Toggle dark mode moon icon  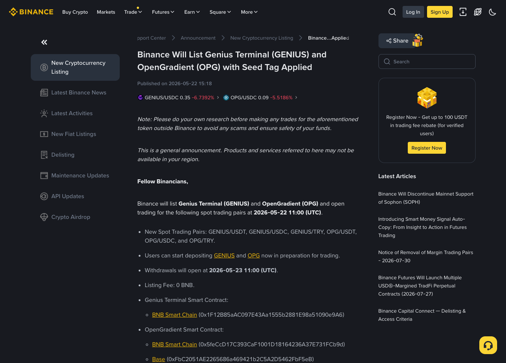493,12
